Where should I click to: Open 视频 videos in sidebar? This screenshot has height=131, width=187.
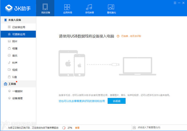coord(15,70)
